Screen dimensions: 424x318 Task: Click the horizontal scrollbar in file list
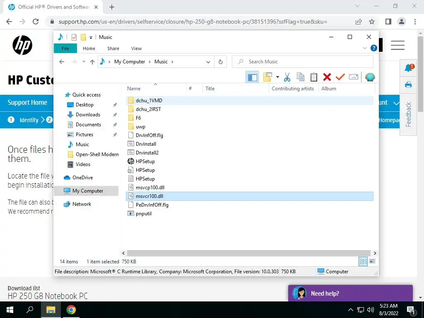[249, 253]
